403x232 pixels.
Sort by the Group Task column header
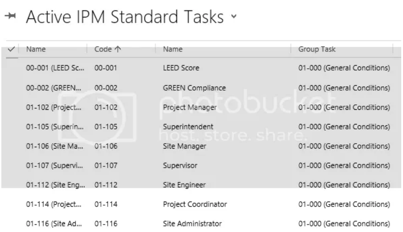[317, 49]
